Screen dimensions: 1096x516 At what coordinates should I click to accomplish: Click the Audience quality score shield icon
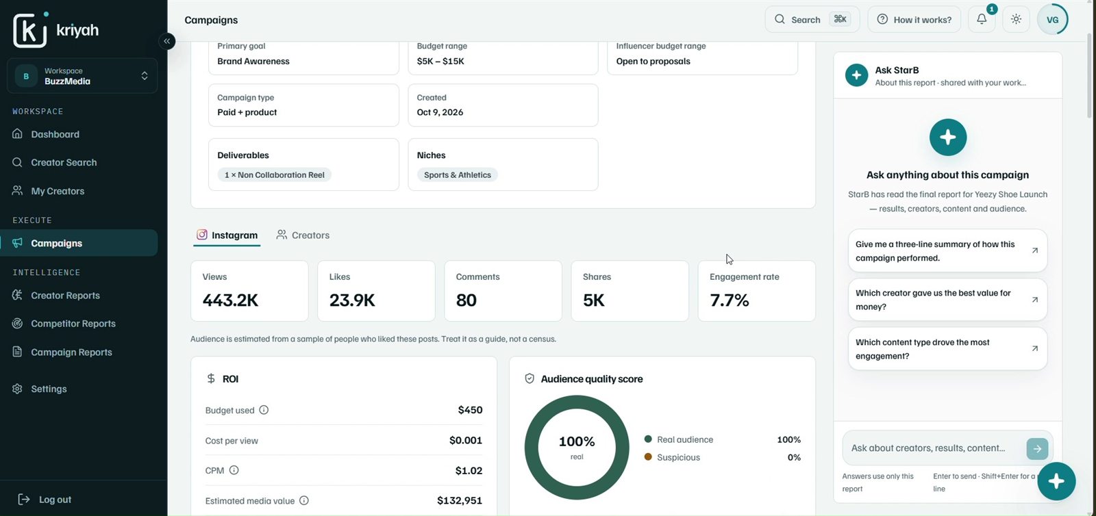pyautogui.click(x=530, y=378)
